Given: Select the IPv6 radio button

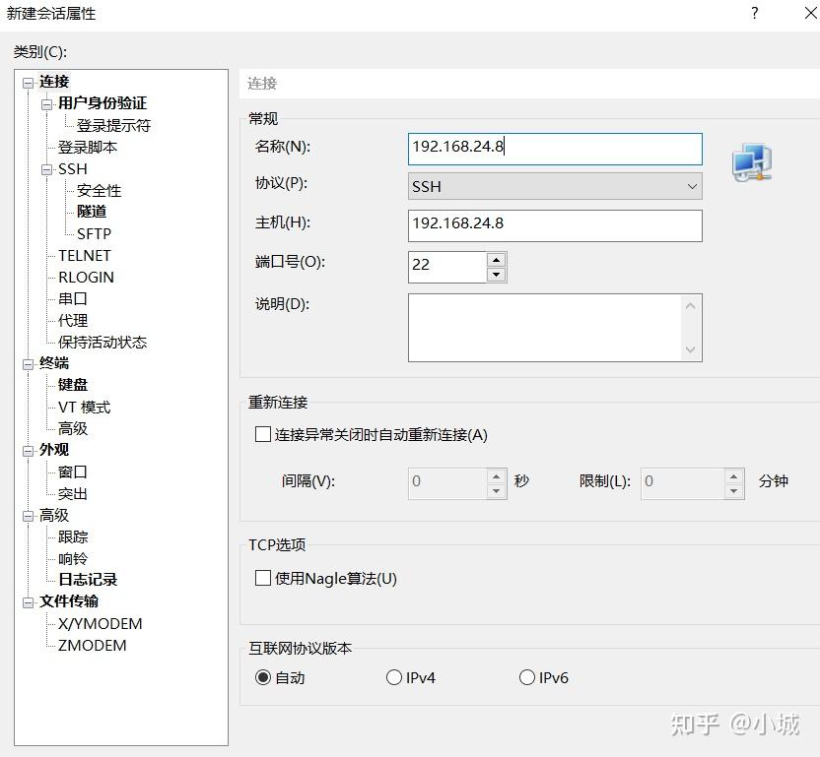Looking at the screenshot, I should tap(527, 677).
